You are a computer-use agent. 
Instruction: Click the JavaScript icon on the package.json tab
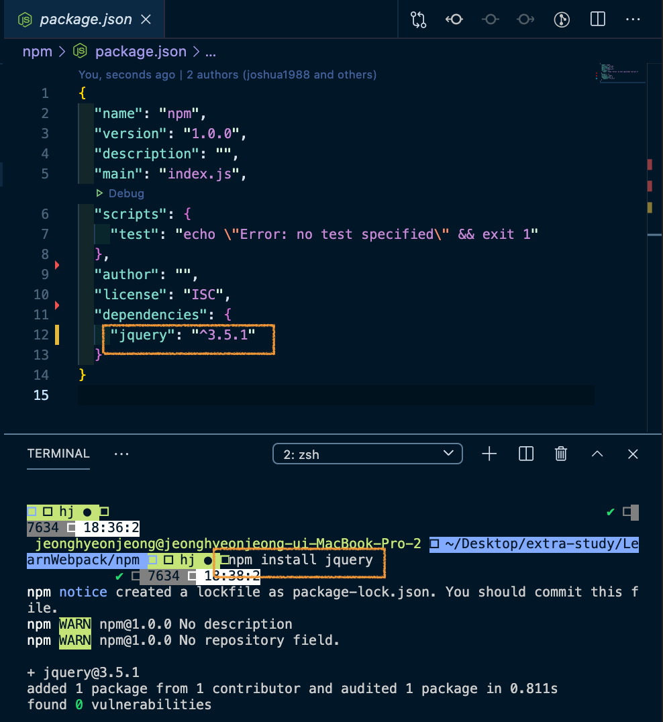pos(26,19)
